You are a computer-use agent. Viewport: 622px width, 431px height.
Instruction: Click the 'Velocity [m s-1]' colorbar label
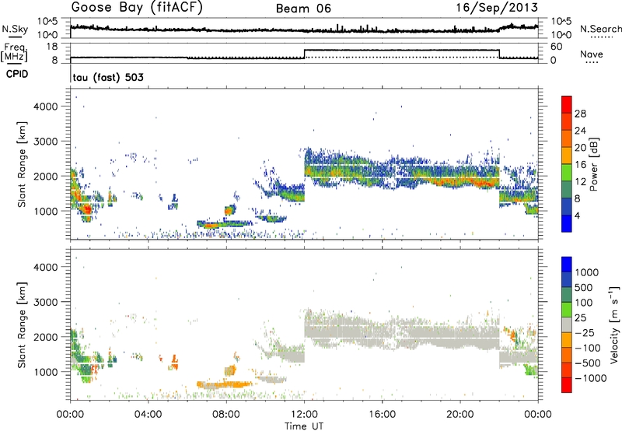click(x=614, y=324)
